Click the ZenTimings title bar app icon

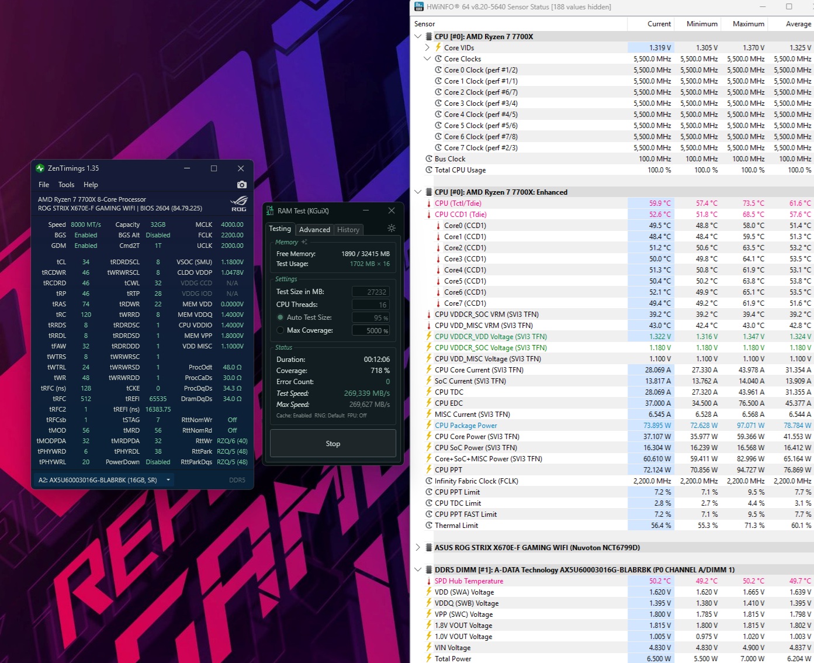pyautogui.click(x=40, y=168)
